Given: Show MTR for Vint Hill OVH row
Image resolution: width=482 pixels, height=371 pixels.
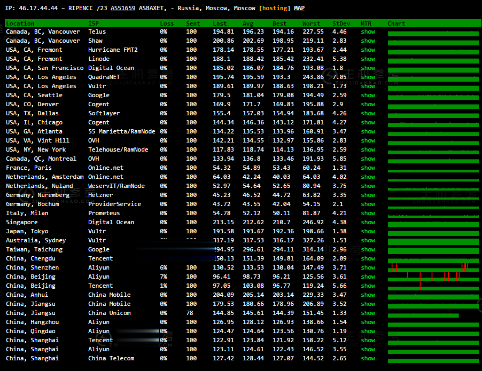Looking at the screenshot, I should (x=368, y=141).
